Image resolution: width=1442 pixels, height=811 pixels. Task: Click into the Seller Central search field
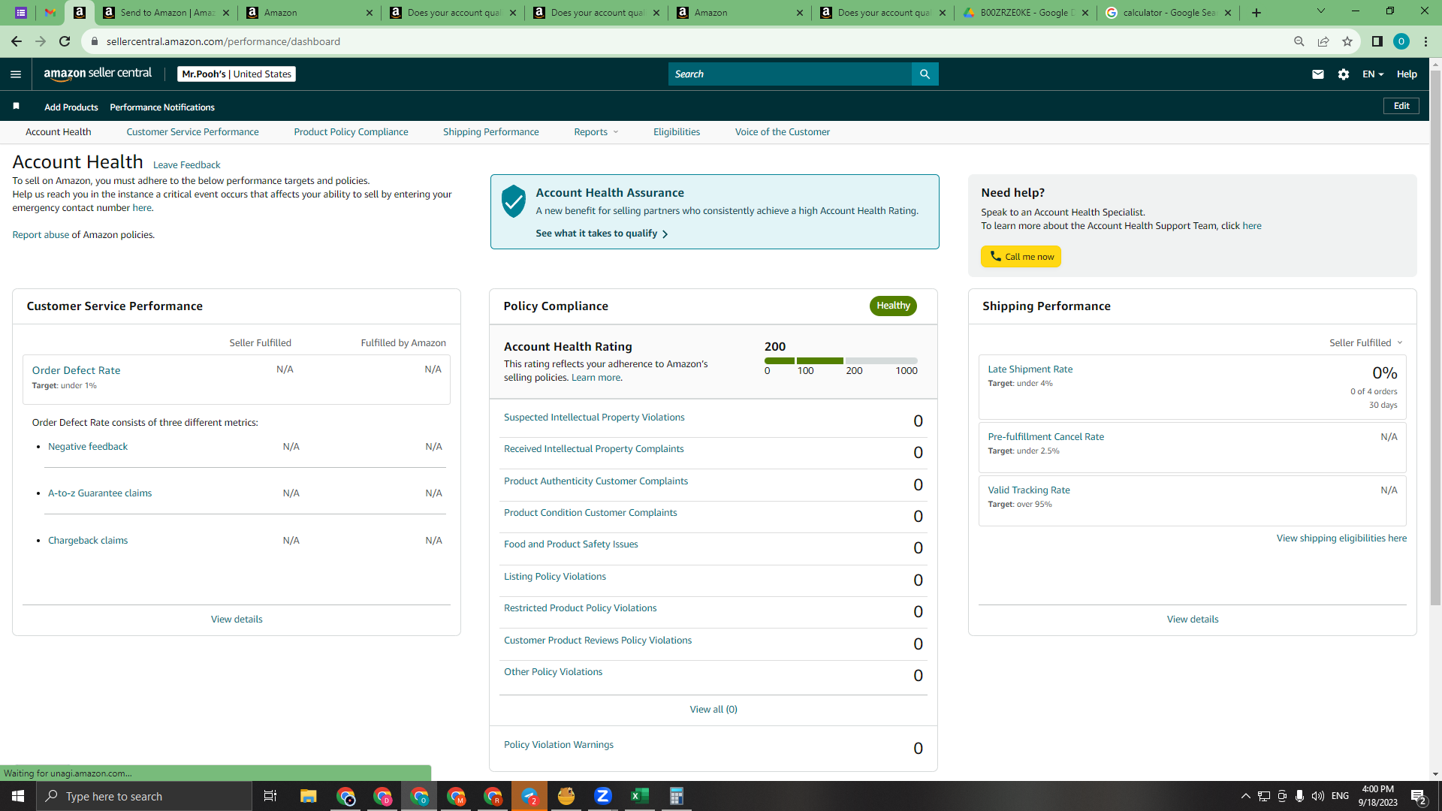click(x=790, y=74)
